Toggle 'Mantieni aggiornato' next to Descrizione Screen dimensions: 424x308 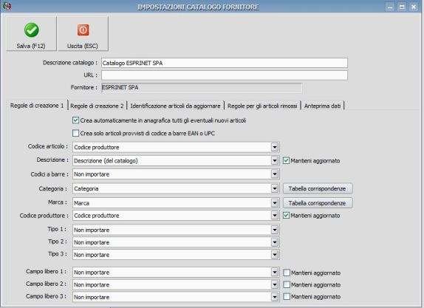click(286, 160)
